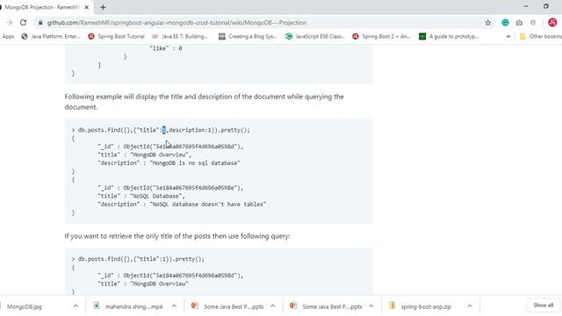The image size is (562, 316).
Task: Reload the current page
Action: (x=24, y=23)
